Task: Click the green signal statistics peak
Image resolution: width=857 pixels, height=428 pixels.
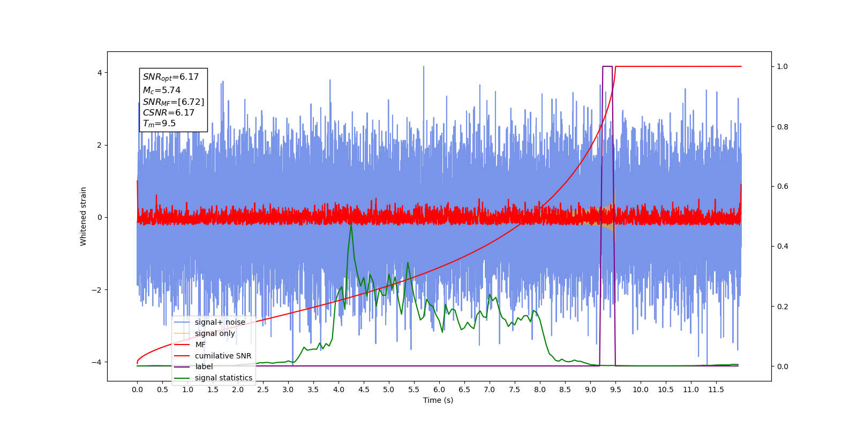Action: (351, 225)
